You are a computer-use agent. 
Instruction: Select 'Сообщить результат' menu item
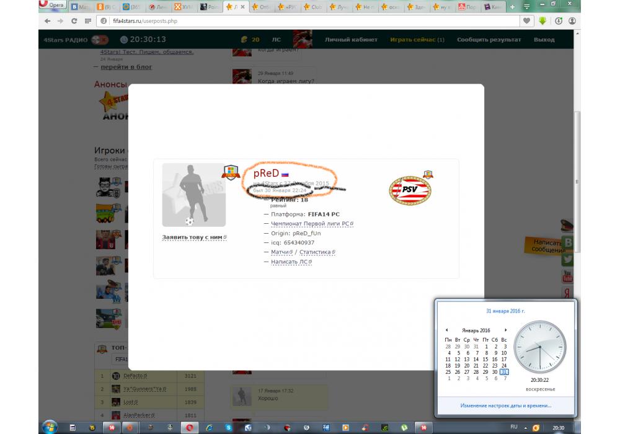pyautogui.click(x=489, y=40)
